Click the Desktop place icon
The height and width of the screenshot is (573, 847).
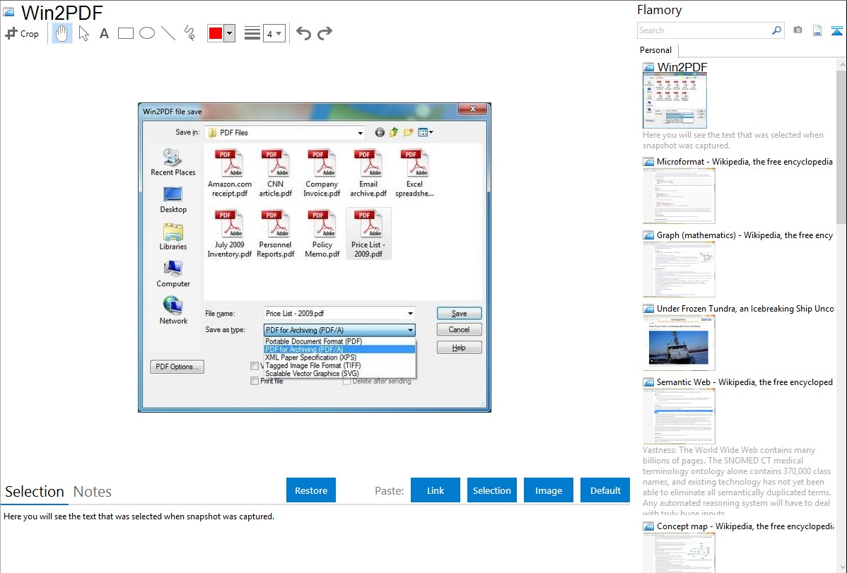point(173,199)
